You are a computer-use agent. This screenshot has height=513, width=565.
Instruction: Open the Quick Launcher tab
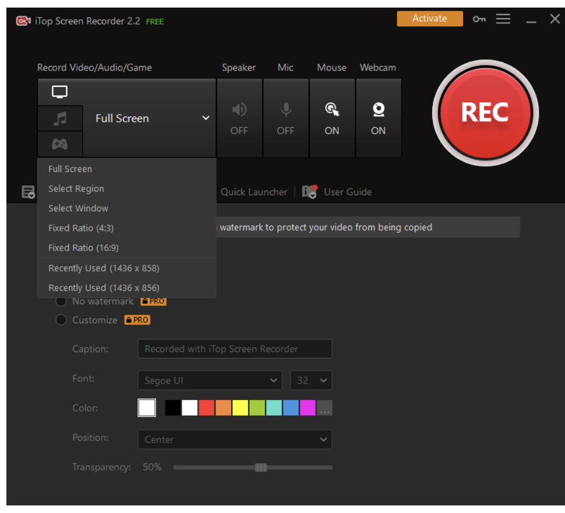254,192
